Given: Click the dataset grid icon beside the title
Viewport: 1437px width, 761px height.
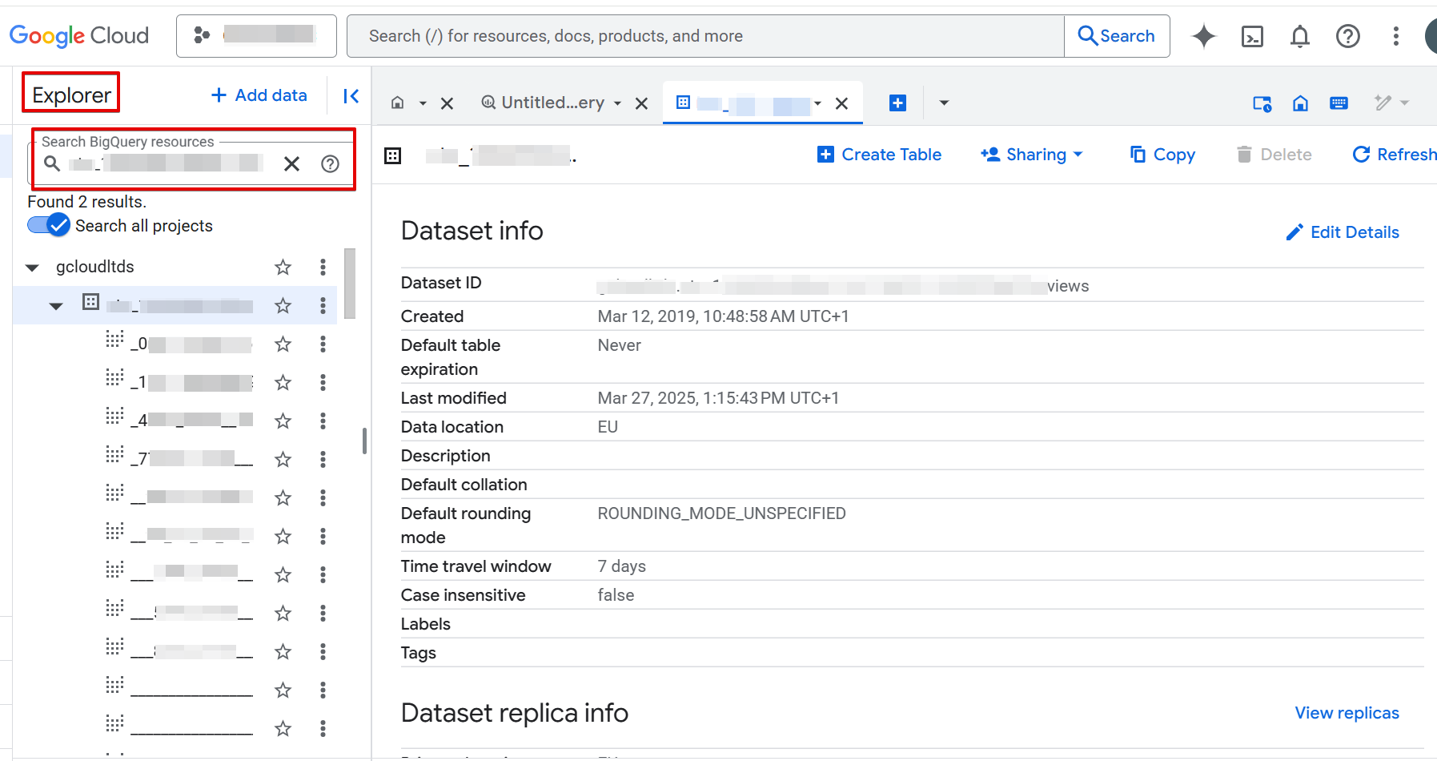Looking at the screenshot, I should (393, 155).
